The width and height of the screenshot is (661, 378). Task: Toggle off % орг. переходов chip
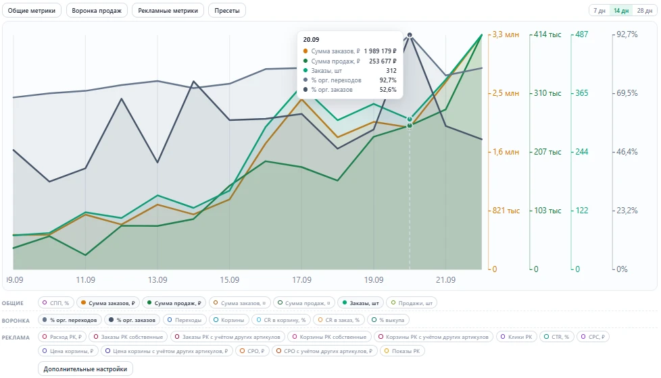(70, 320)
